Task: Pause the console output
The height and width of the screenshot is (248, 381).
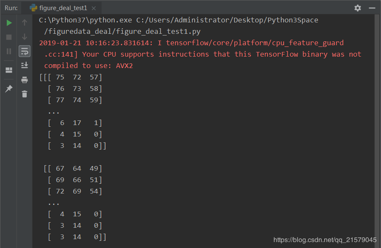Action: click(9, 51)
